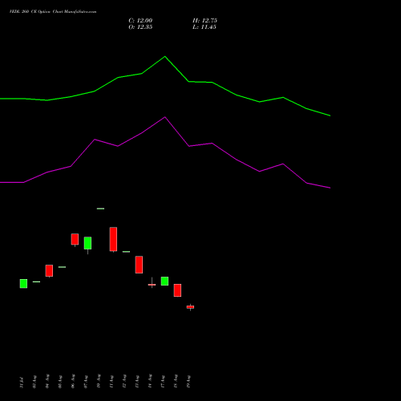The height and width of the screenshot is (401, 401).
Task: Select the 07 Aug date label
Action: tap(86, 382)
